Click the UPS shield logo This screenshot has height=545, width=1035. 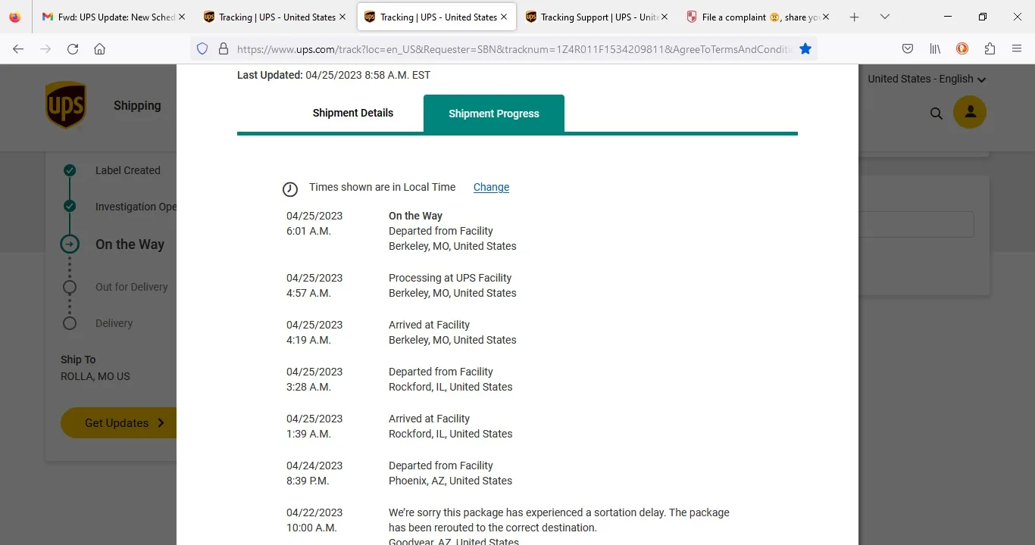point(66,105)
